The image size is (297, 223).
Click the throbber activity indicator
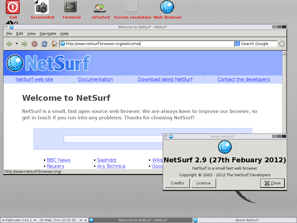[x=282, y=44]
